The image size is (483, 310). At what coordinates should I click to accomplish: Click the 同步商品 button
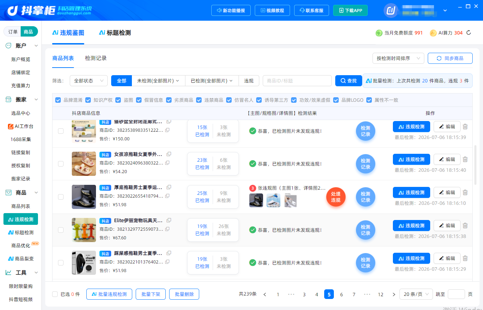tap(450, 58)
